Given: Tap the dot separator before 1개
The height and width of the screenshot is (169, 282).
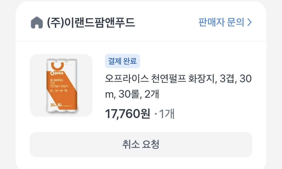Looking at the screenshot, I should [156, 114].
